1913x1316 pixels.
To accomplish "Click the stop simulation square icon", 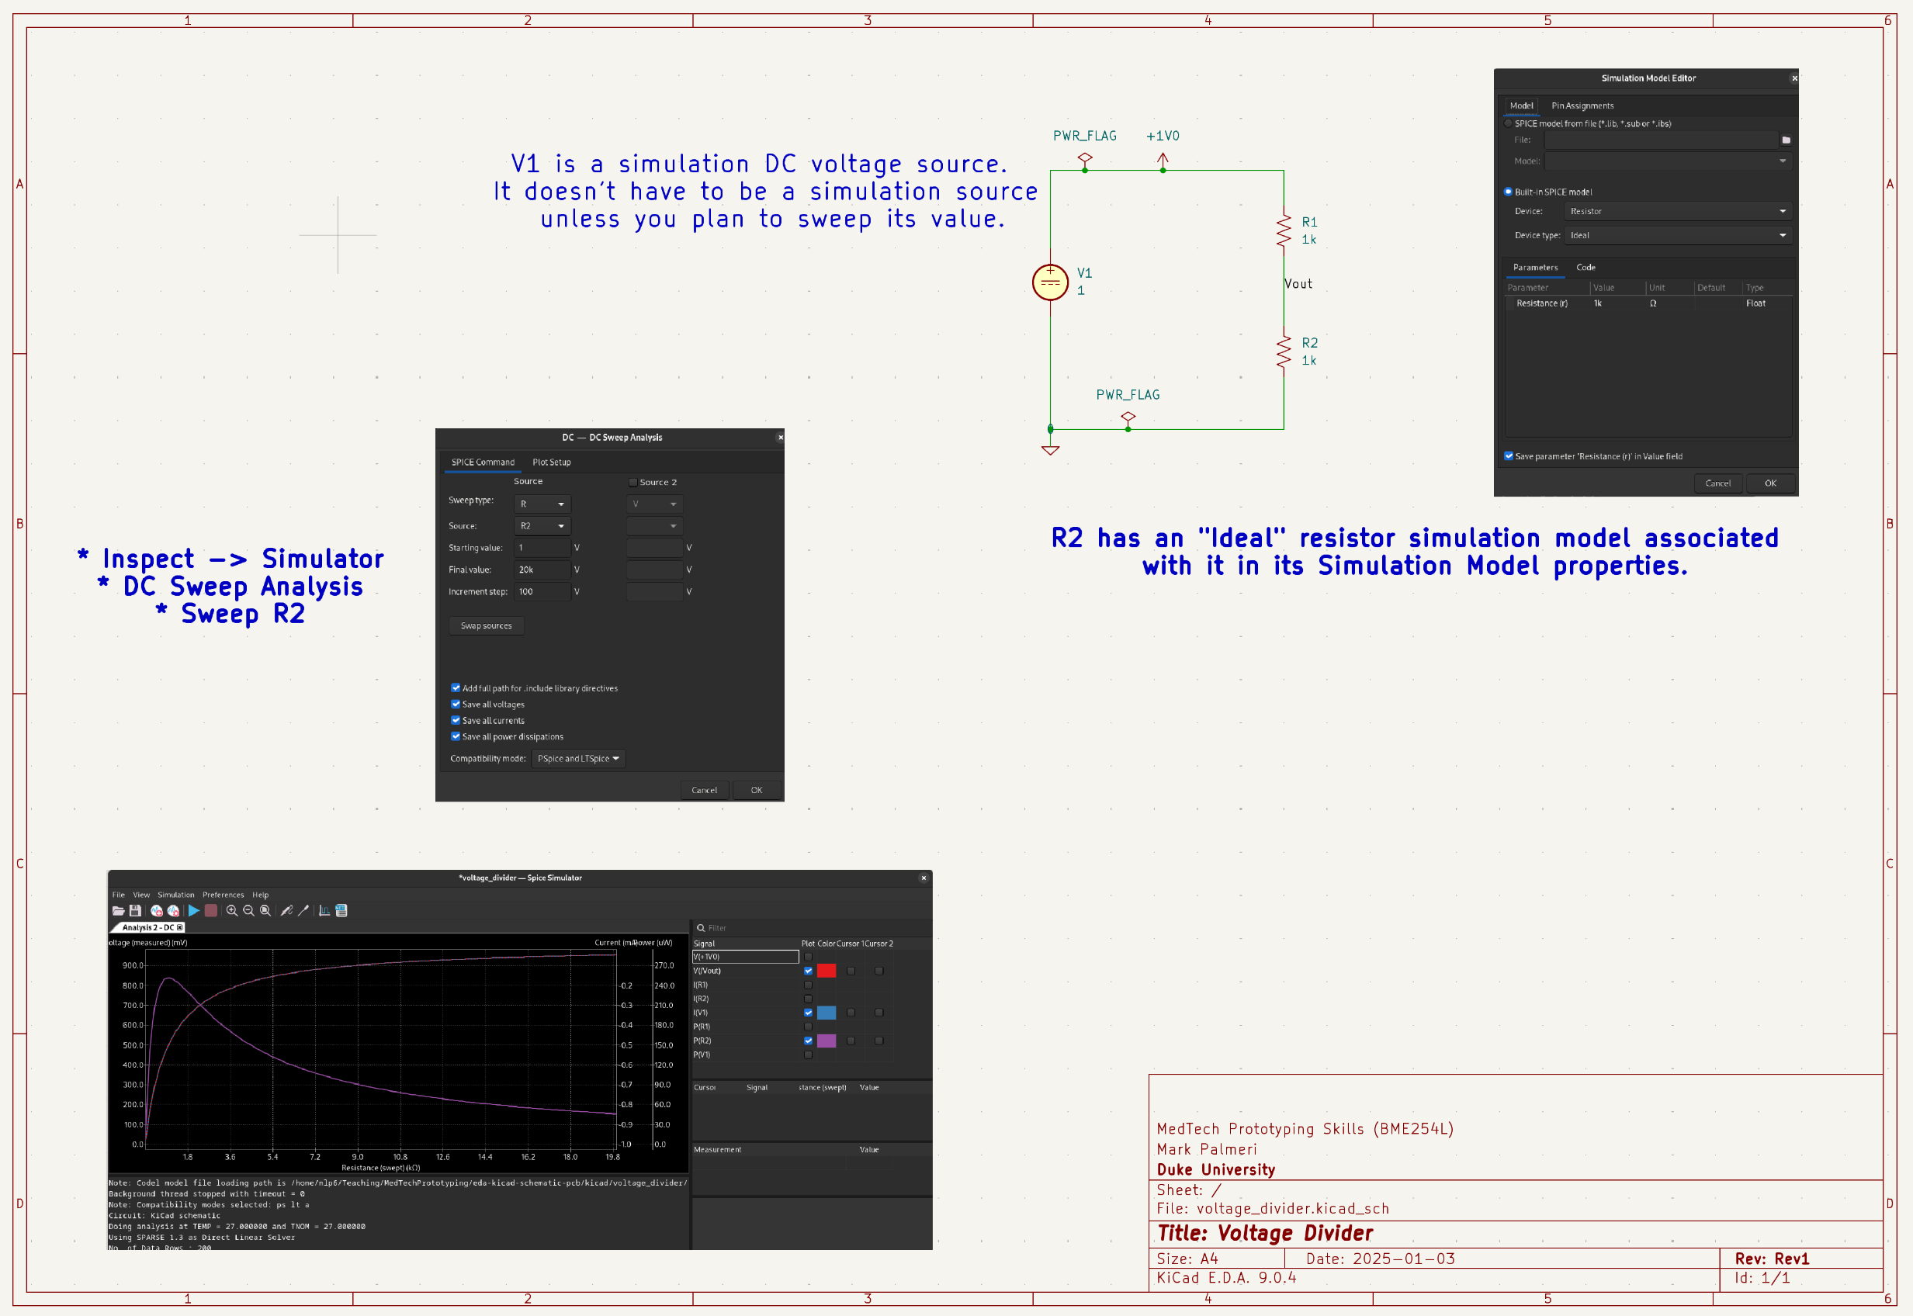I will coord(211,910).
